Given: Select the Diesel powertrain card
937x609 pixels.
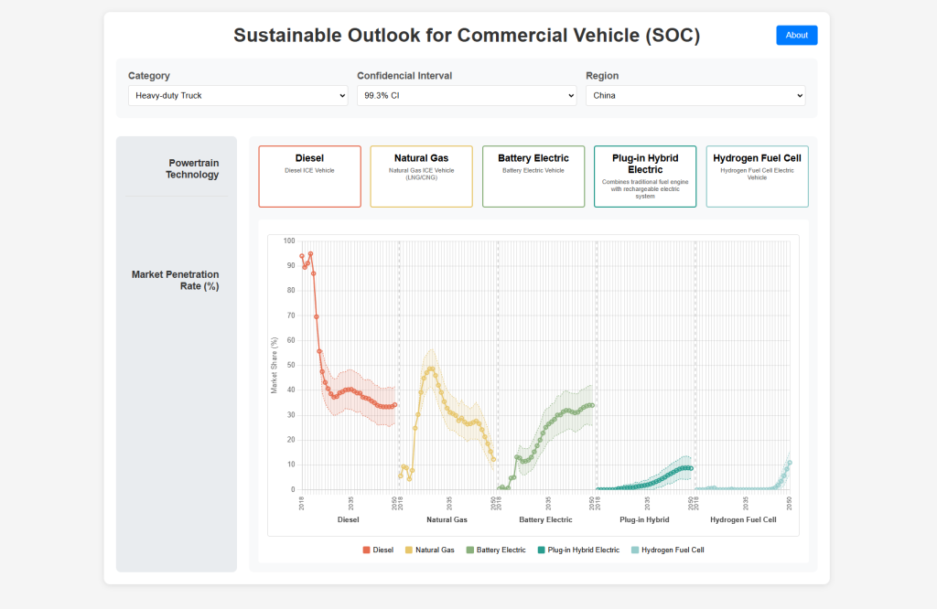Looking at the screenshot, I should click(x=309, y=176).
